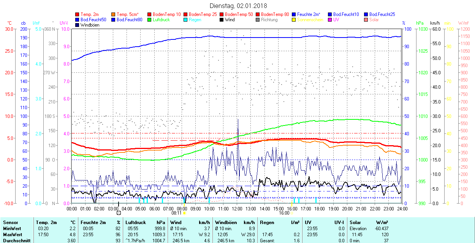The image size is (475, 243).
Task: Click the red Temp. 2m legend square
Action: click(x=78, y=14)
